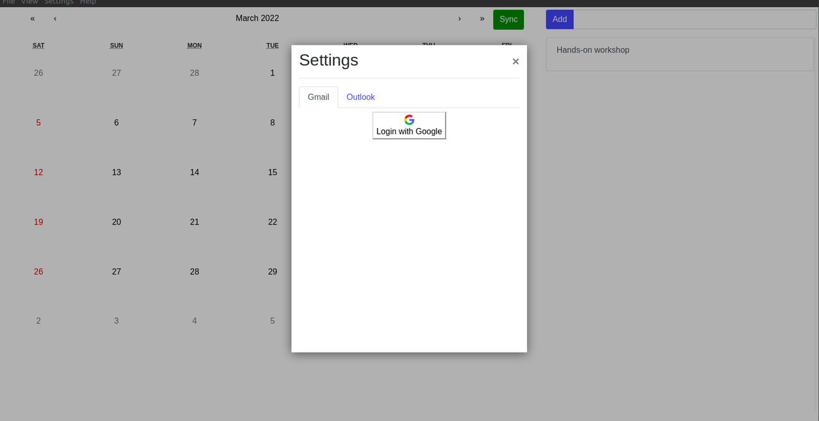Select grayed-out February 28 in first row
The width and height of the screenshot is (819, 421).
(x=195, y=73)
